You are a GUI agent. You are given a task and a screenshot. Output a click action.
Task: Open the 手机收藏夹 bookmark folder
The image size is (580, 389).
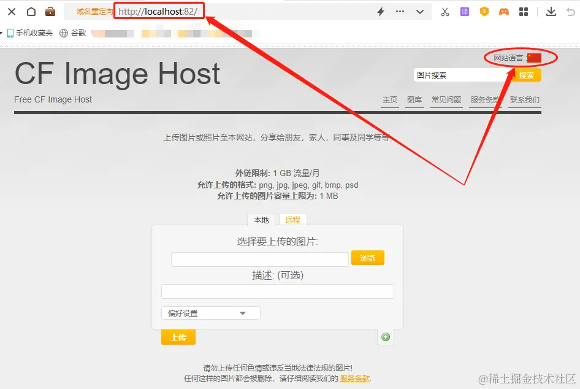coord(30,33)
